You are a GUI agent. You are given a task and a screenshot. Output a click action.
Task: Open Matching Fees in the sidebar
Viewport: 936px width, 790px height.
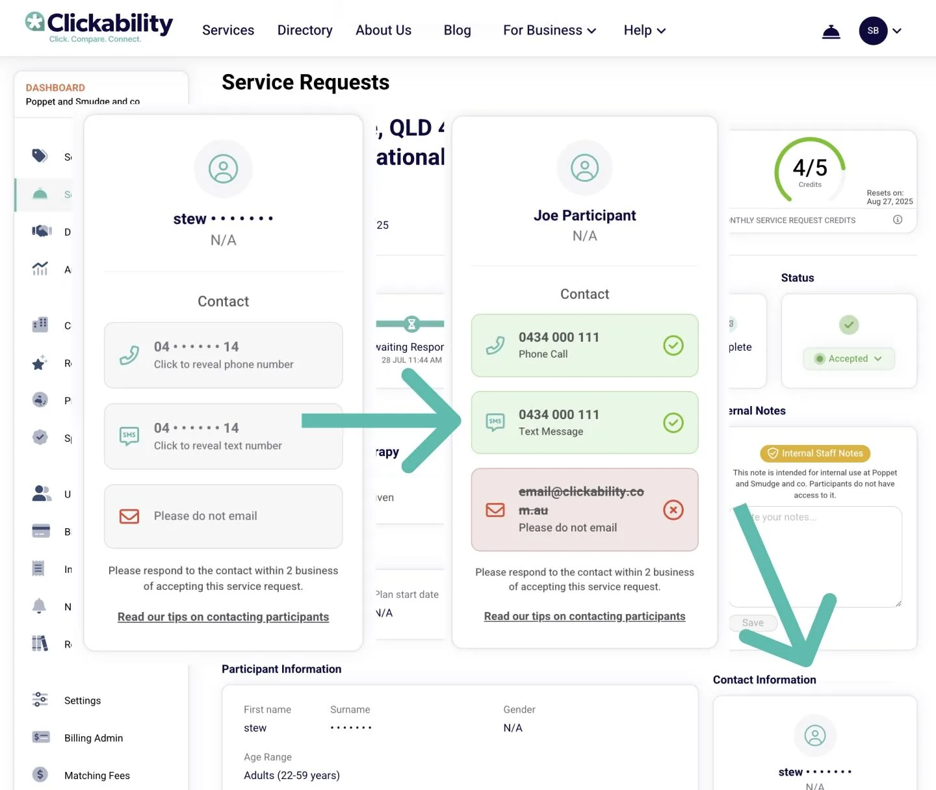(x=97, y=776)
